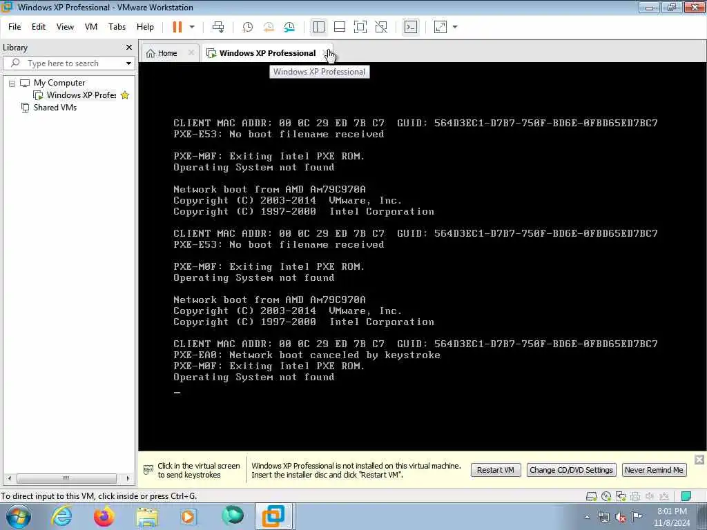Screen dimensions: 707x530
Task: Close the Library panel
Action: (129, 48)
